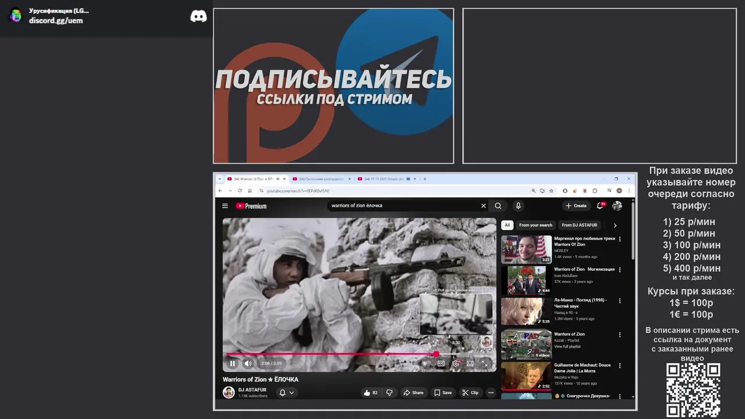The width and height of the screenshot is (745, 419).
Task: Reload the YouTube page
Action: 240,191
